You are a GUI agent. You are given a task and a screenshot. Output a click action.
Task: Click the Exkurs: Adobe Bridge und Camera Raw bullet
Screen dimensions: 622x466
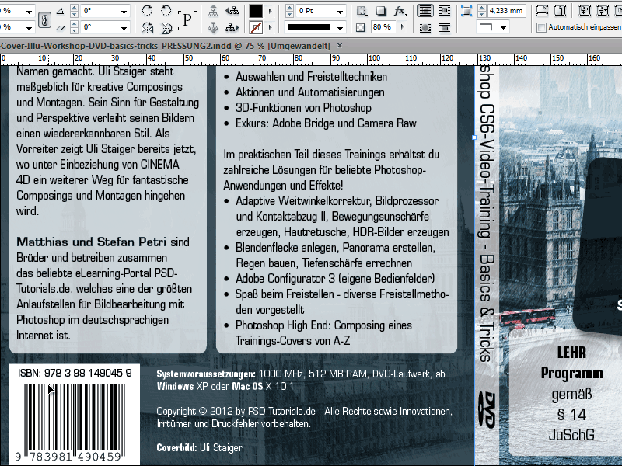pos(326,123)
